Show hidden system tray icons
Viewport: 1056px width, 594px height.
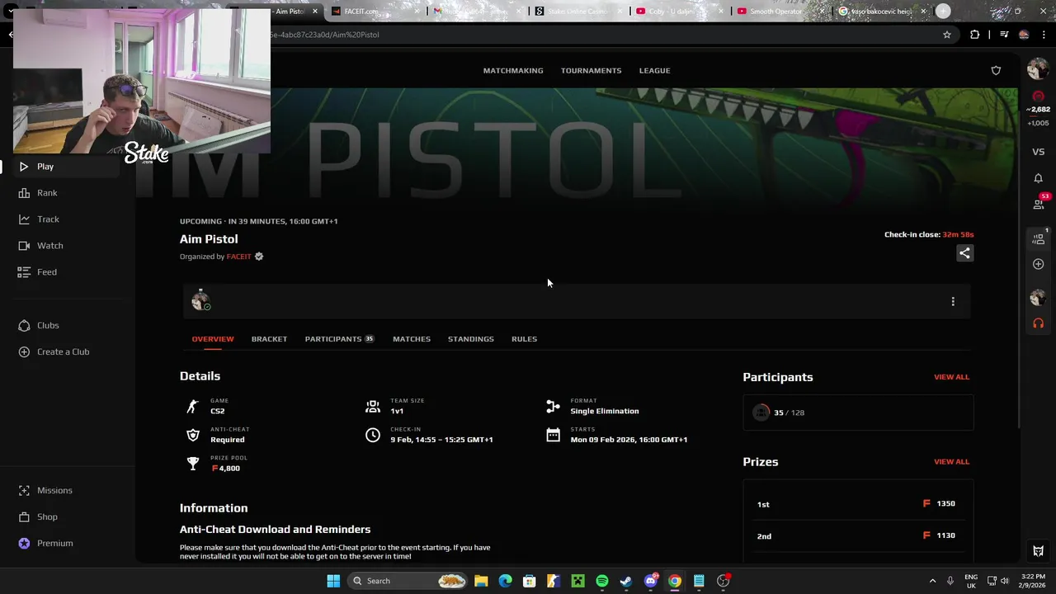tap(932, 581)
